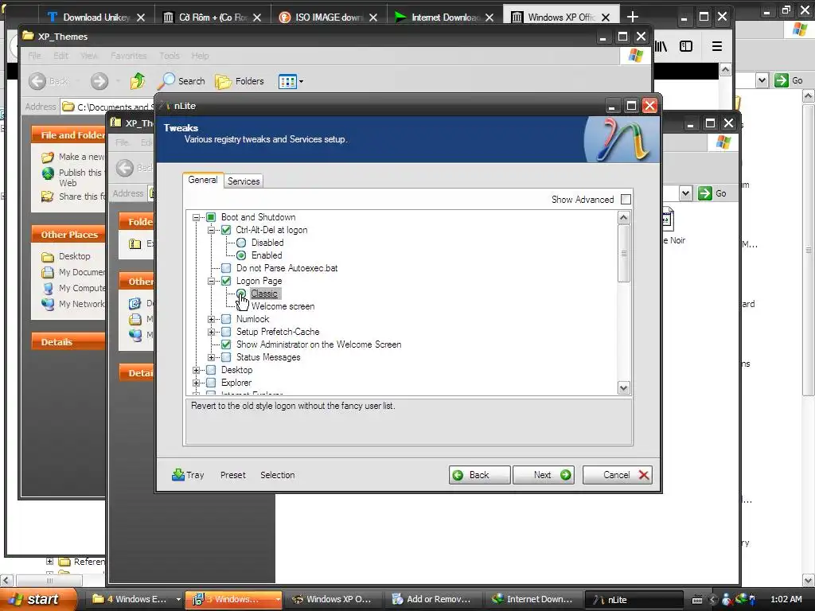
Task: Open the browser hamburger menu
Action: 717,46
